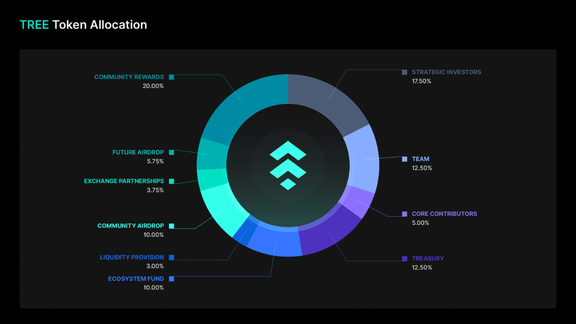The image size is (576, 324).
Task: Click the Community Airdrop legend color square
Action: (171, 226)
